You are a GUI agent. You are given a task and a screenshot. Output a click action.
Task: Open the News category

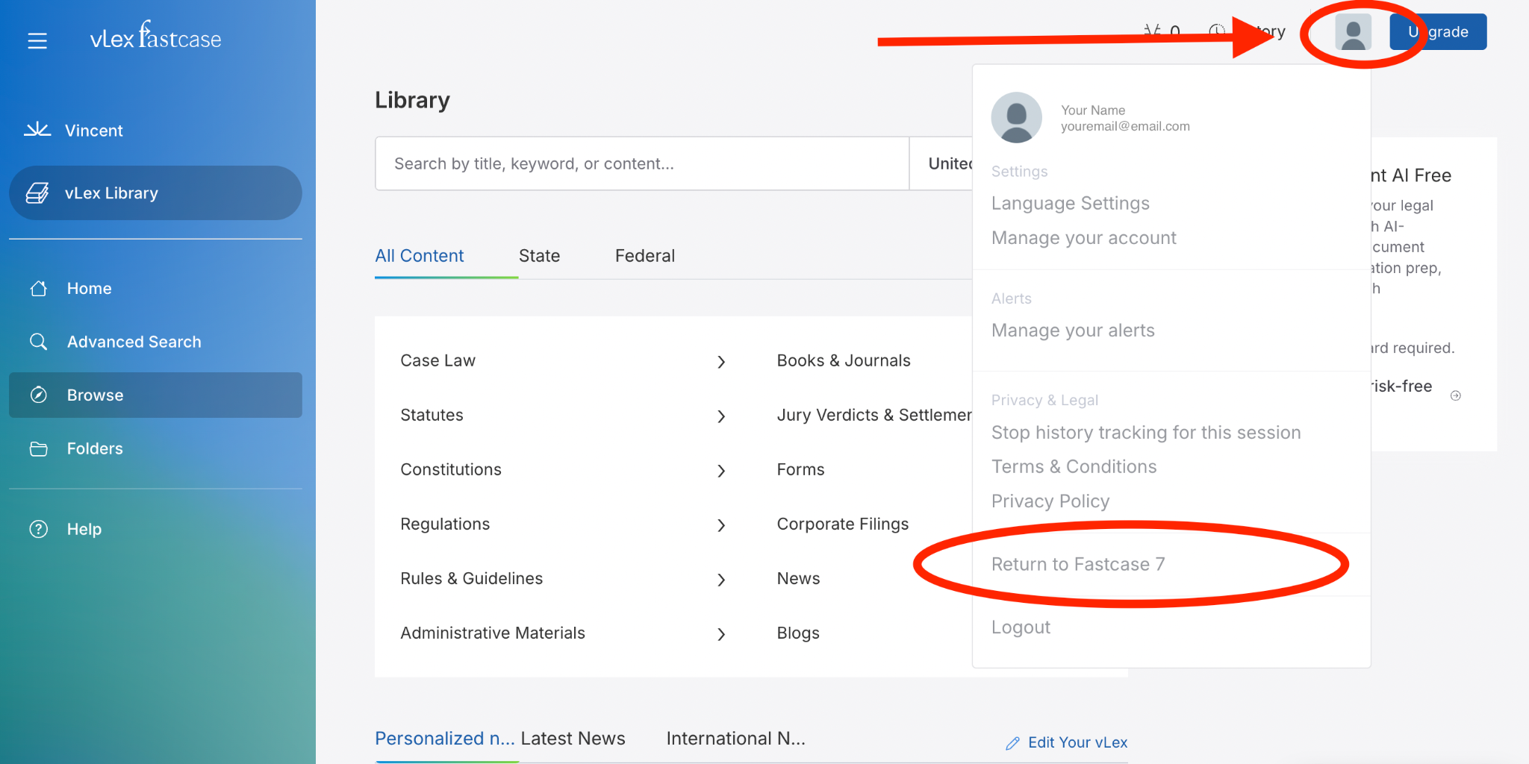[798, 578]
